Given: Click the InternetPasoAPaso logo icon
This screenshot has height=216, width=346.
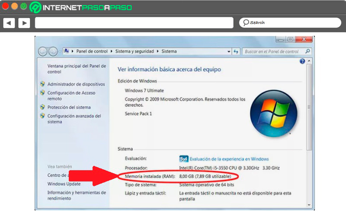Looking at the screenshot, I should pyautogui.click(x=35, y=7).
